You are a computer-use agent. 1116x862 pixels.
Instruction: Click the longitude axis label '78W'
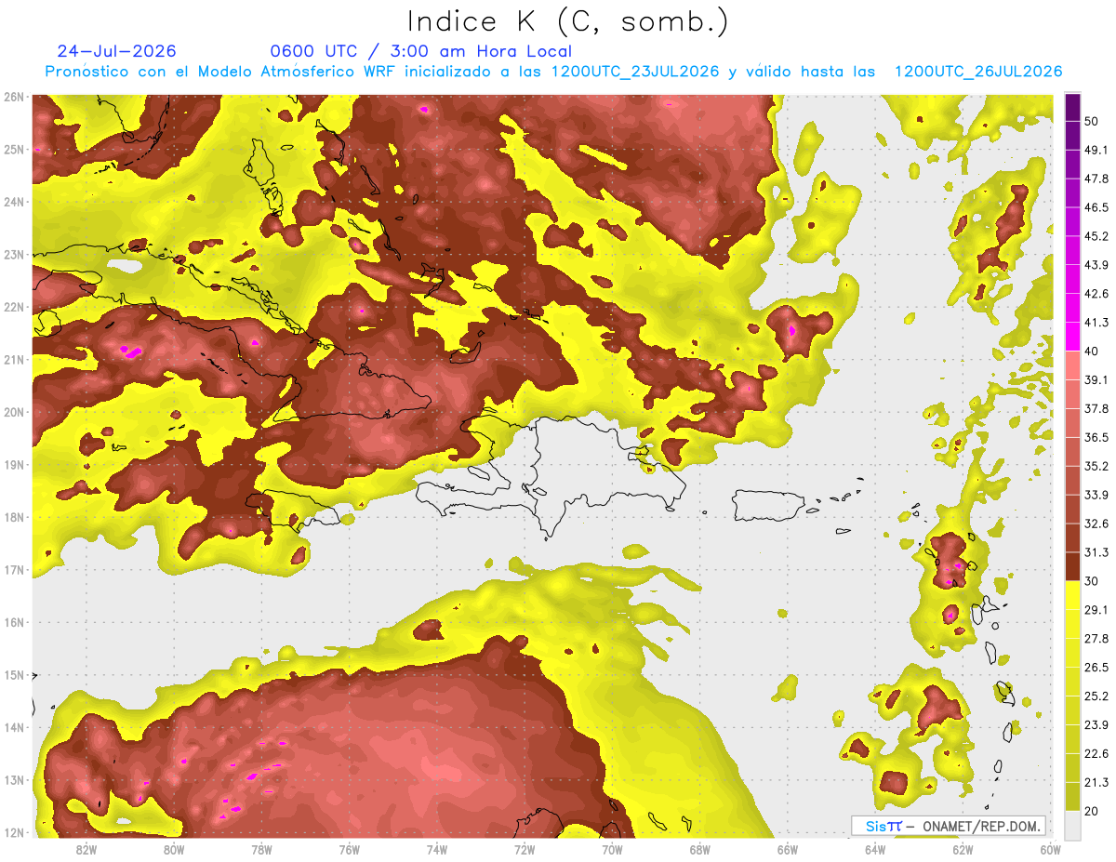tap(261, 849)
